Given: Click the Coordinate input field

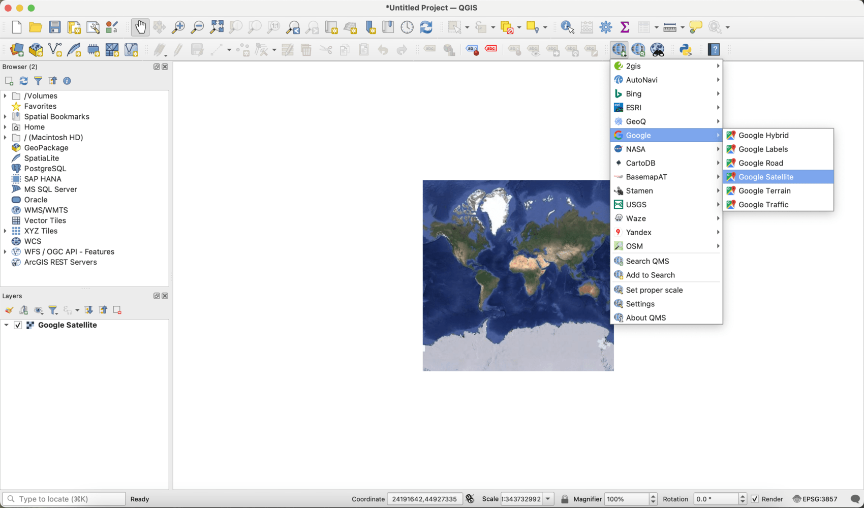Looking at the screenshot, I should click(x=424, y=499).
